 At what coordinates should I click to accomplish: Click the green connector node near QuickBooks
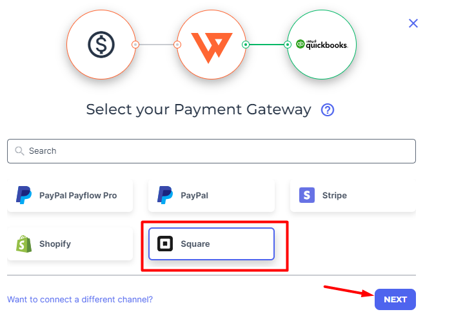pos(288,45)
